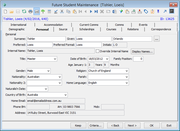Image resolution: width=180 pixels, height=131 pixels.
Task: Open the Correspondence tab
Action: tap(161, 29)
